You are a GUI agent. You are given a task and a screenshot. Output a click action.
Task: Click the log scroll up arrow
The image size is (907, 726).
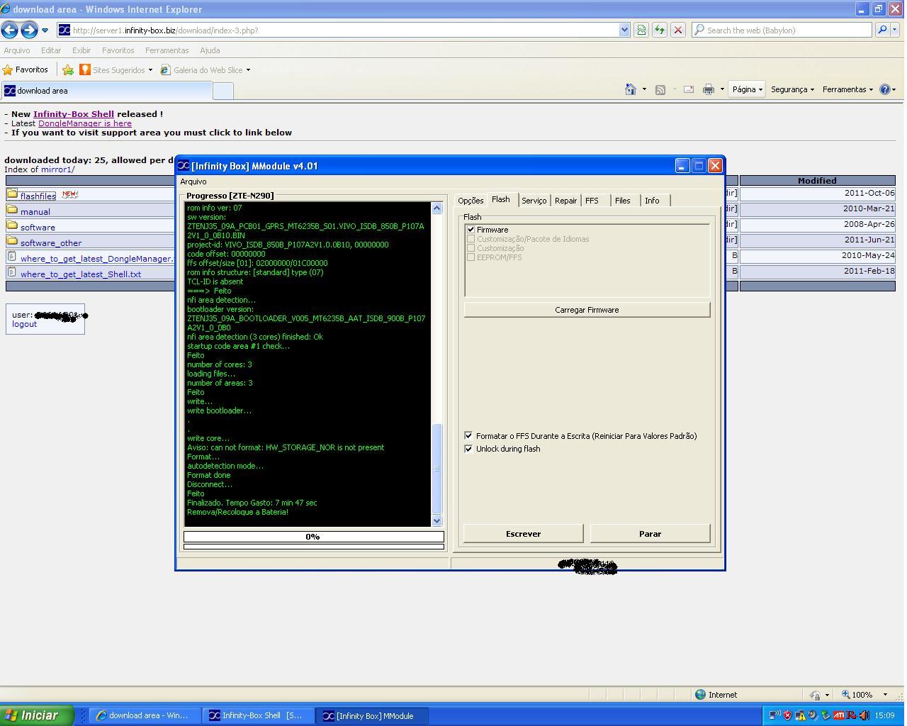click(436, 208)
